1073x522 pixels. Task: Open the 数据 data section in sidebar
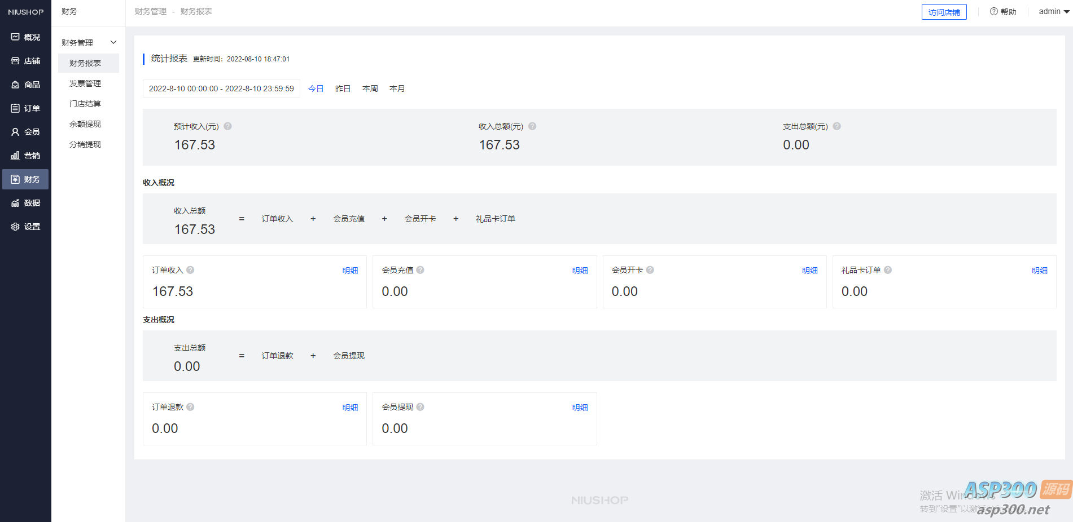point(25,202)
